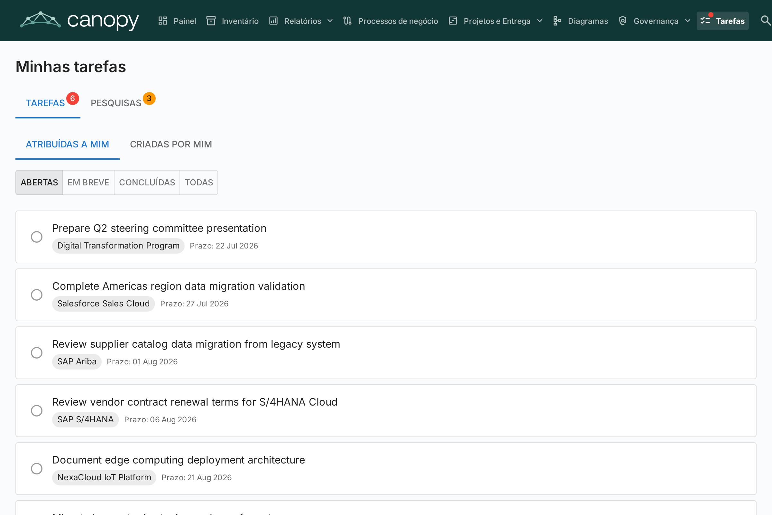Open Document edge computing deployment task
Screen dimensions: 772x515
pos(179,460)
